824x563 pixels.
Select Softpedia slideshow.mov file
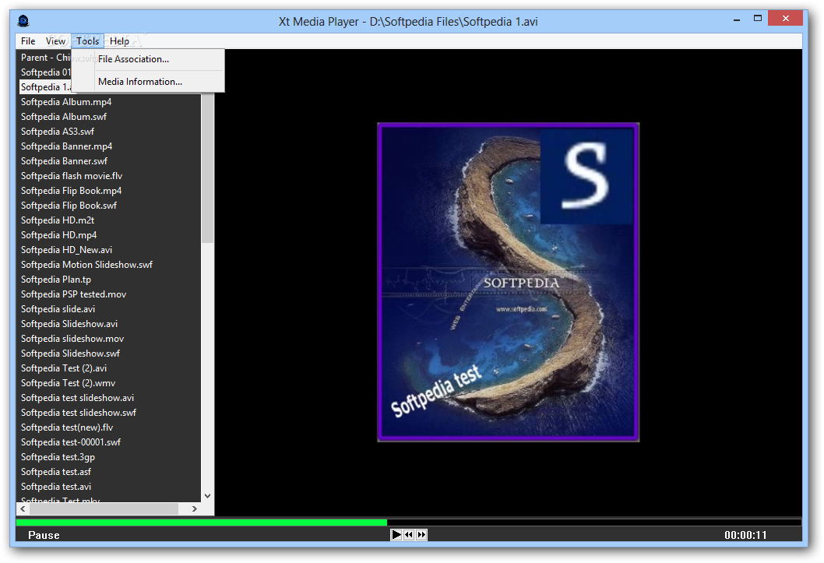pos(72,339)
